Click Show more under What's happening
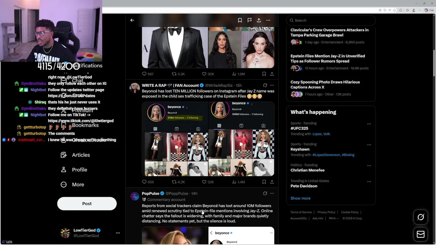 pyautogui.click(x=300, y=198)
